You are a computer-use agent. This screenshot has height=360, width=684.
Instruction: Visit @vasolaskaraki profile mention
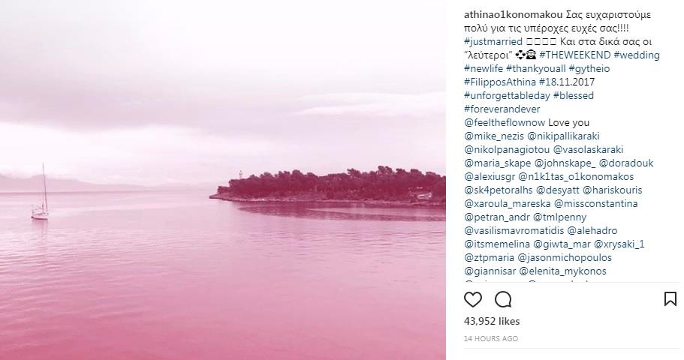pos(588,149)
